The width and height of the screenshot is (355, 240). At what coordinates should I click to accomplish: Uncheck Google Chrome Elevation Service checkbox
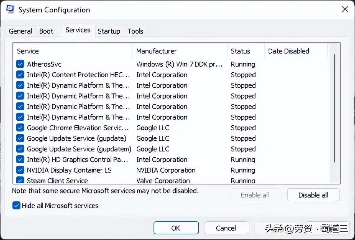20,128
